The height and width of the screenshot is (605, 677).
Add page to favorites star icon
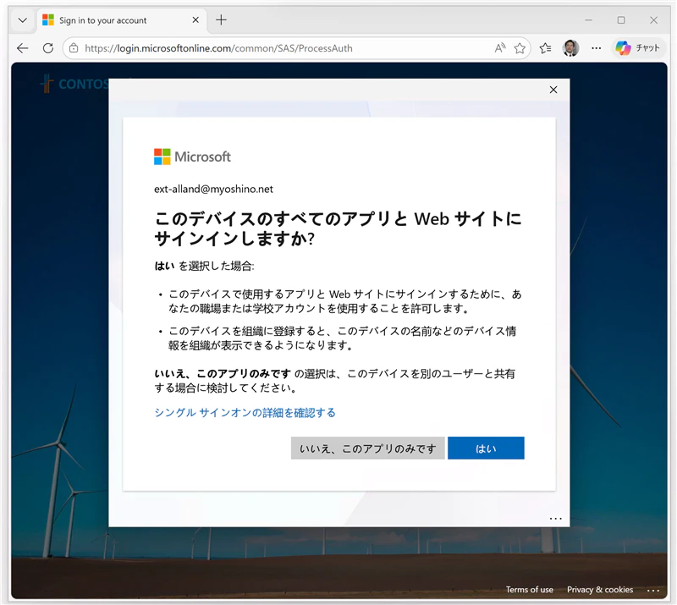[520, 48]
